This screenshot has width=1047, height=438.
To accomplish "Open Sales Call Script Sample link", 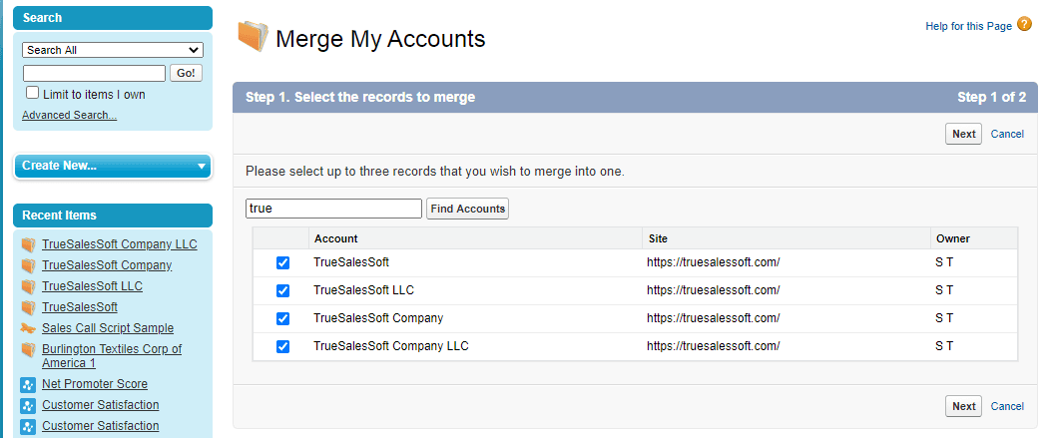I will (108, 328).
